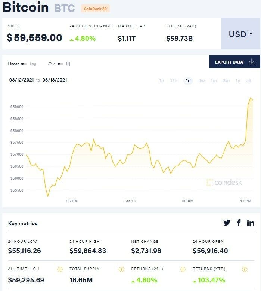Viewport: 261px width, 291px height.
Task: Select the 1d time range tab
Action: pos(188,81)
